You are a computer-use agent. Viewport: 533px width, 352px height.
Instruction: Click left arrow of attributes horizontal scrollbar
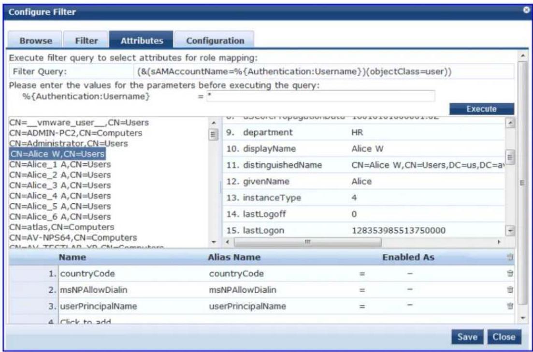point(228,242)
